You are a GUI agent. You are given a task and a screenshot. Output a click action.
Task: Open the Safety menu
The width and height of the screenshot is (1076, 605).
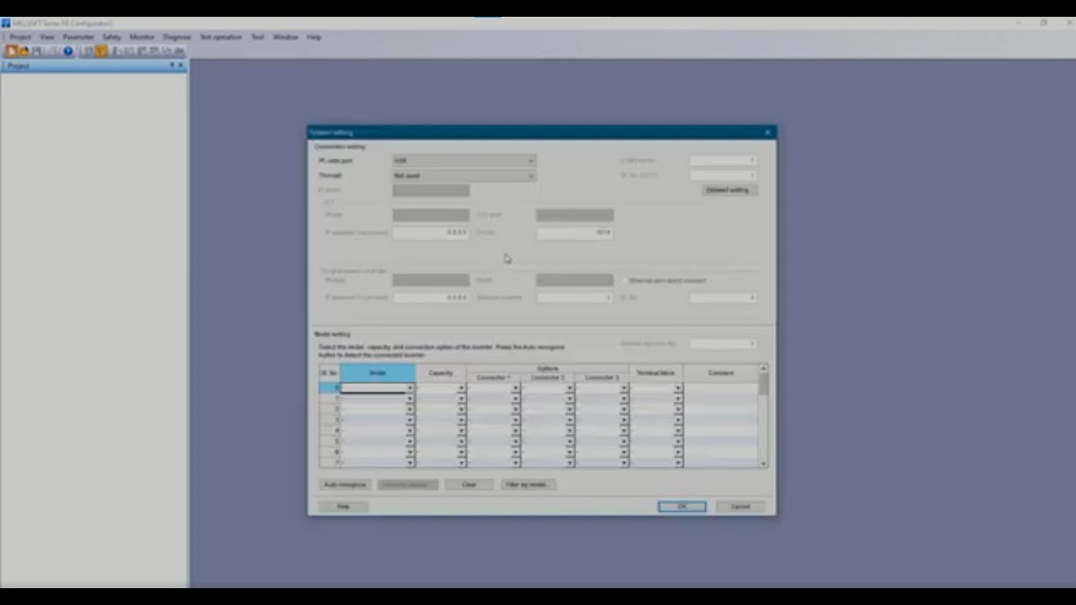112,37
